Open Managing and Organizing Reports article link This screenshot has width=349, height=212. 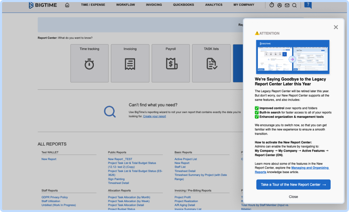[292, 170]
